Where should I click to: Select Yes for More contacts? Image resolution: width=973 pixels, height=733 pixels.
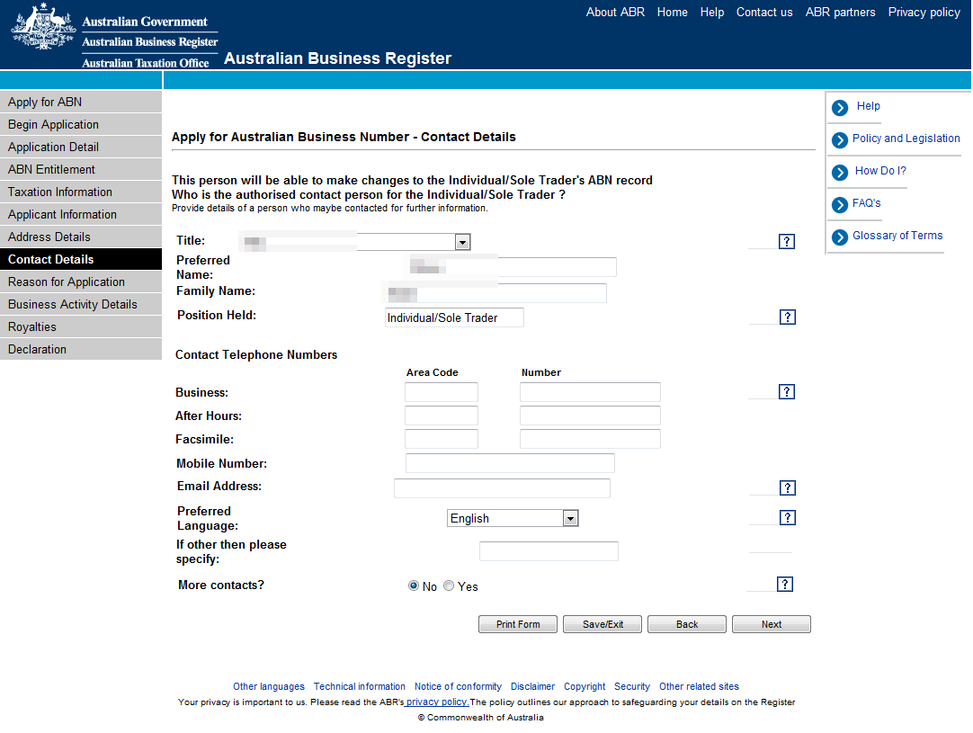[x=449, y=586]
